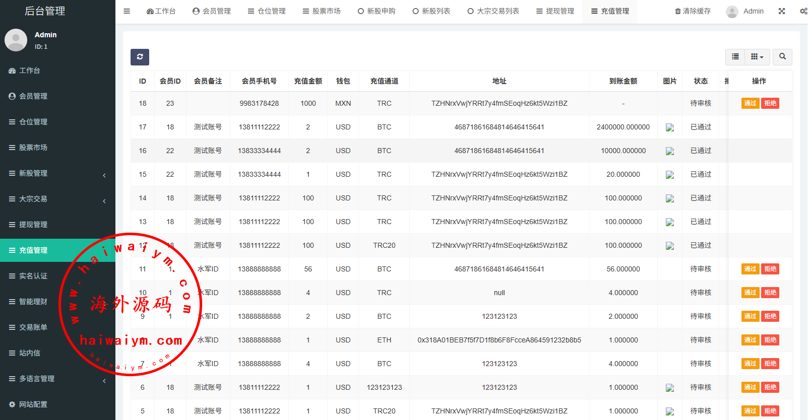The image size is (808, 420).
Task: Switch to 提现管理 top tab
Action: (x=555, y=11)
